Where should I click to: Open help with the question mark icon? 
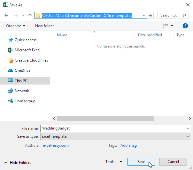[x=185, y=26]
